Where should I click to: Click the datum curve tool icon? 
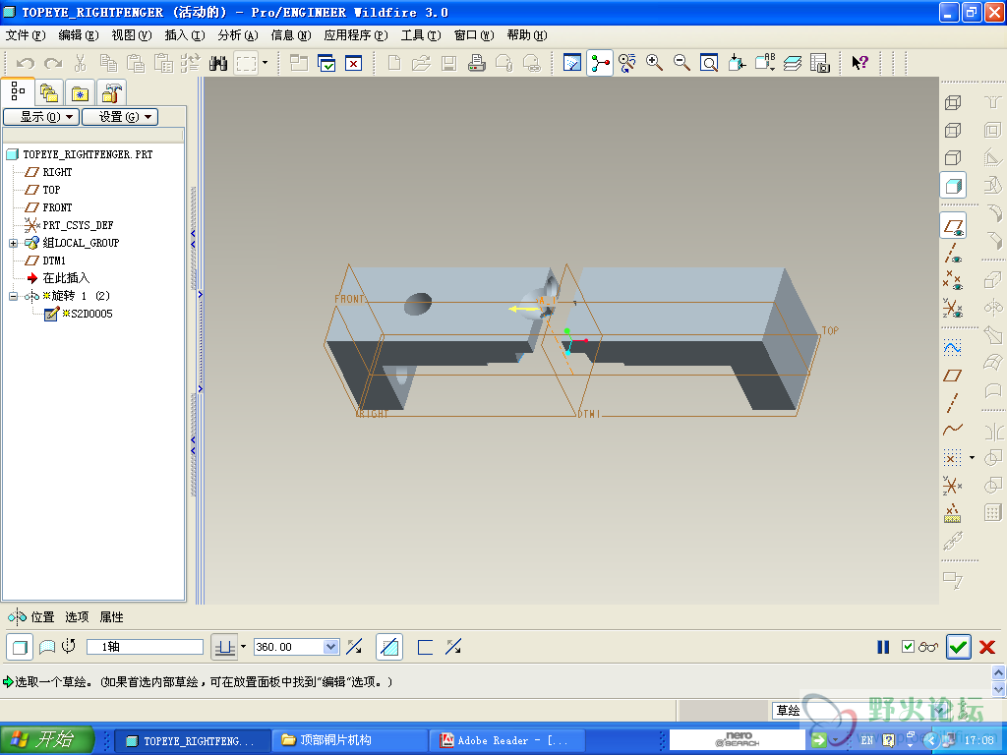click(x=953, y=430)
